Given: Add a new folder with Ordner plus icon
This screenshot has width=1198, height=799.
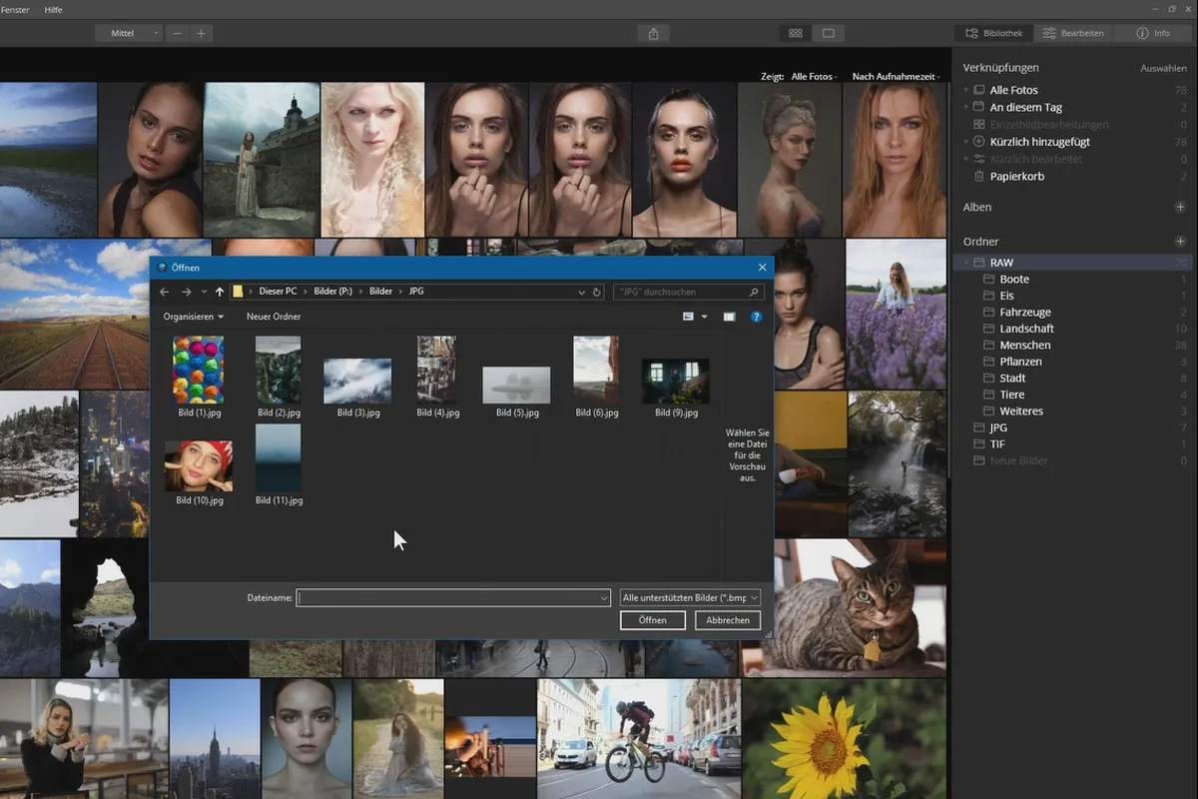Looking at the screenshot, I should tap(1180, 242).
